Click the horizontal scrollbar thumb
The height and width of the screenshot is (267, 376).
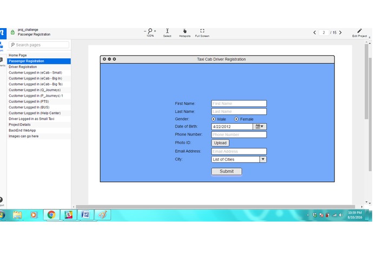(x=215, y=206)
